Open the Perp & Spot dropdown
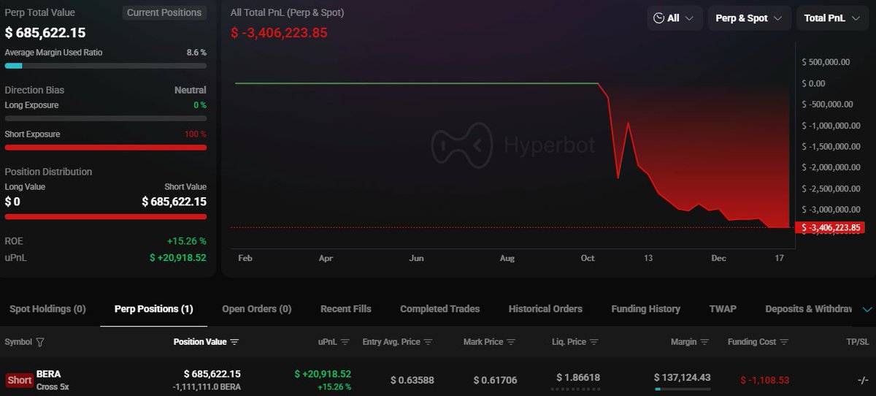The width and height of the screenshot is (876, 396). pos(749,18)
